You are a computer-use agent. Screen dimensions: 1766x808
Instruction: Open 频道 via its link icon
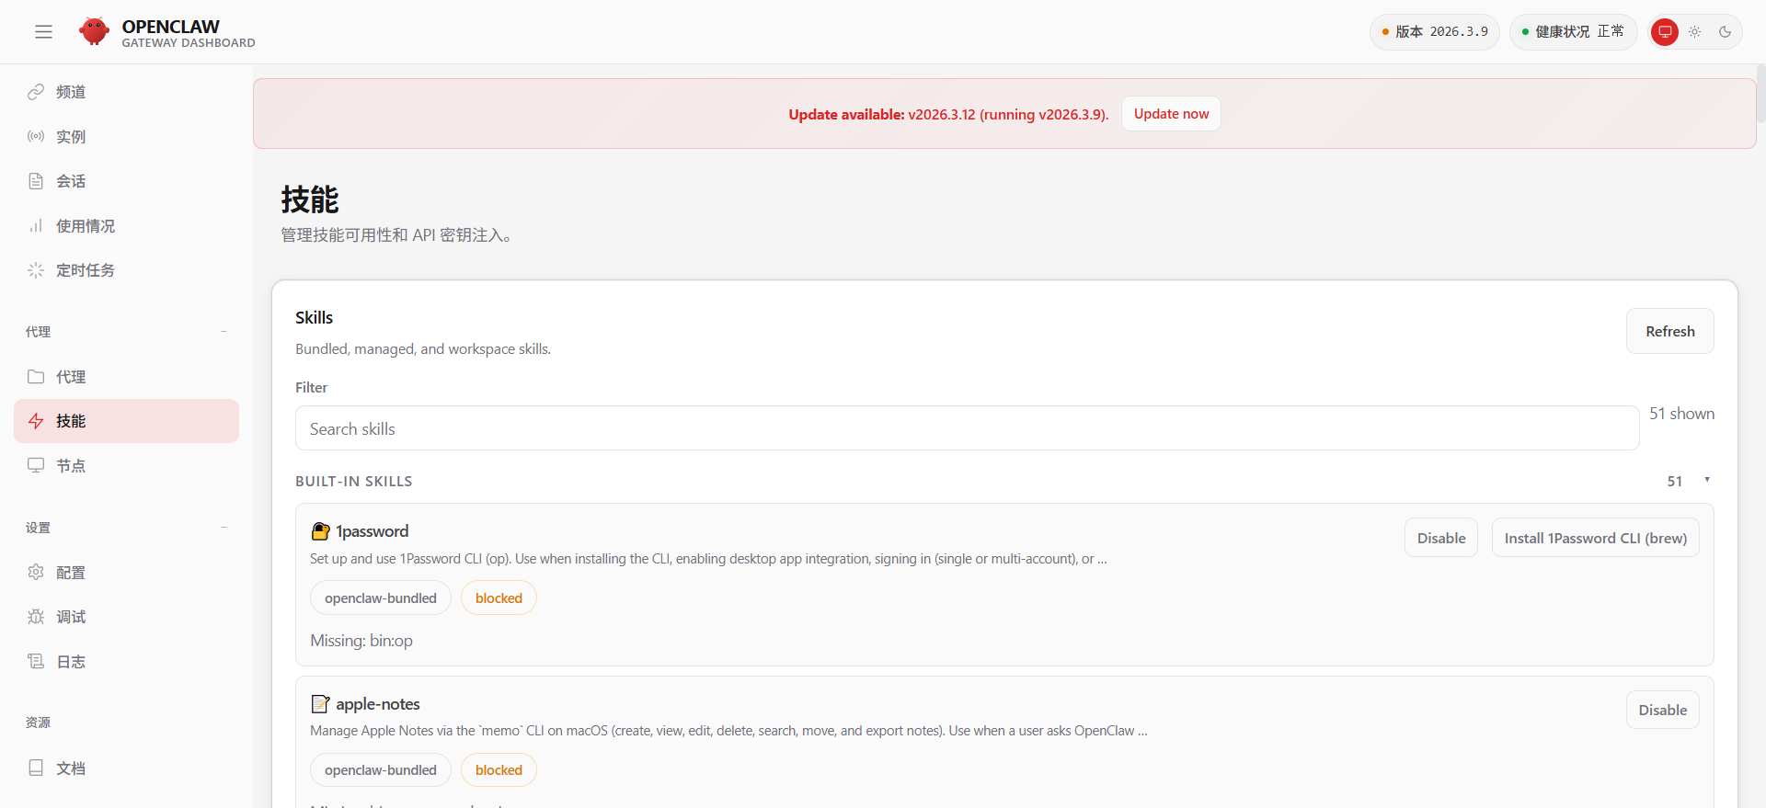[x=36, y=92]
